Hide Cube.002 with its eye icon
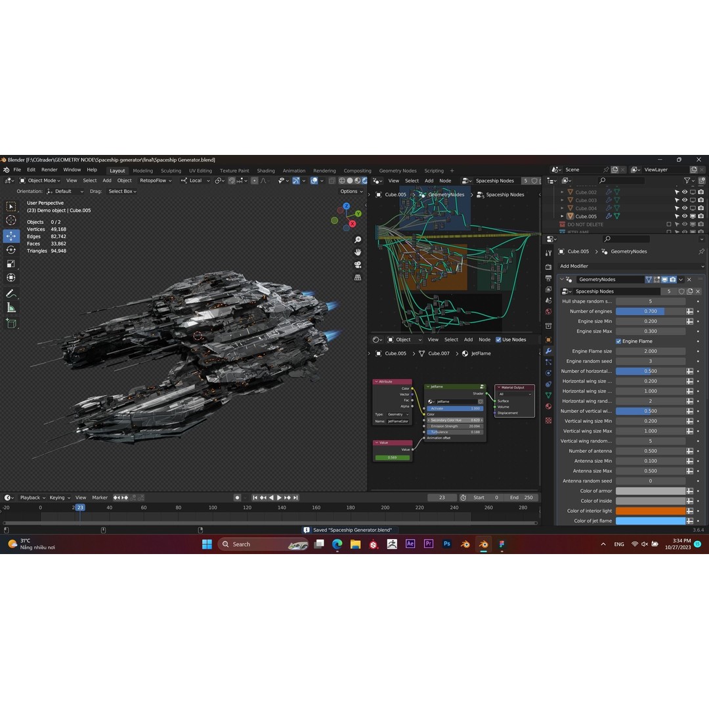 point(685,192)
